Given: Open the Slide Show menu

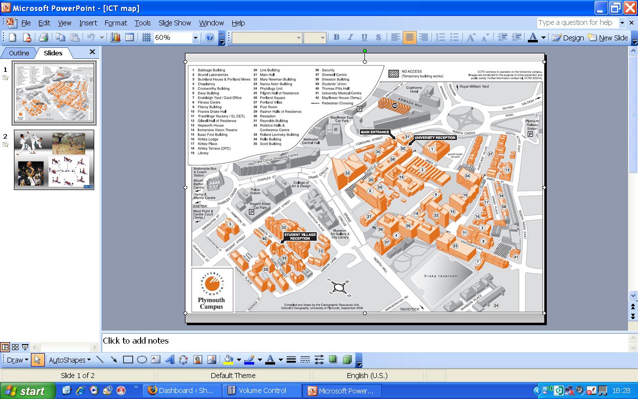Looking at the screenshot, I should point(174,23).
